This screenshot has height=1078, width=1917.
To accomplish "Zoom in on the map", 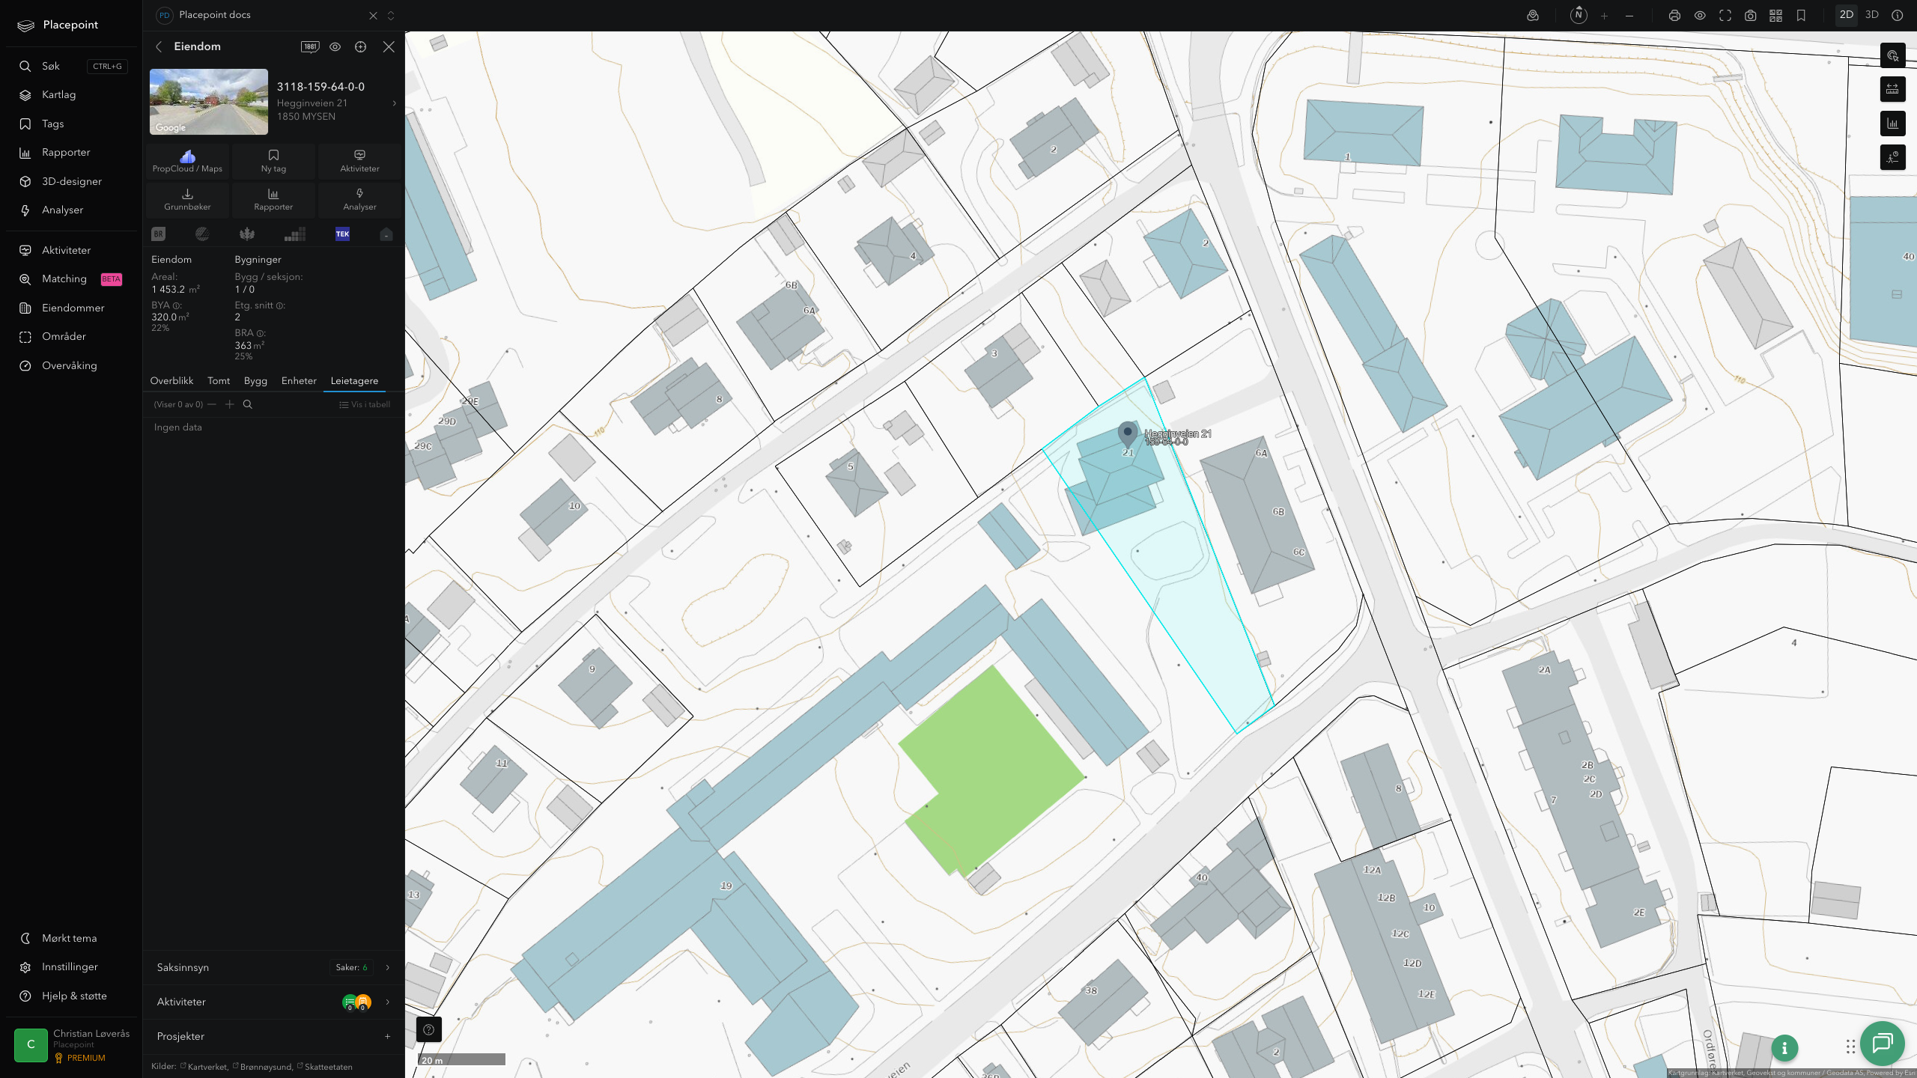I will click(1604, 15).
